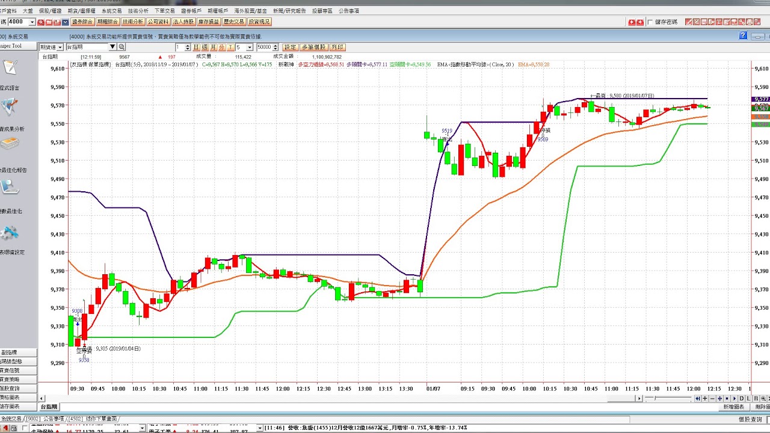This screenshot has height=433, width=770.
Task: Click the 多筆個股 button
Action: point(314,47)
